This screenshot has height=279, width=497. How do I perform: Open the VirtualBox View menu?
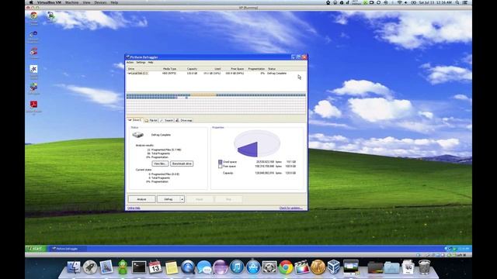coord(86,2)
